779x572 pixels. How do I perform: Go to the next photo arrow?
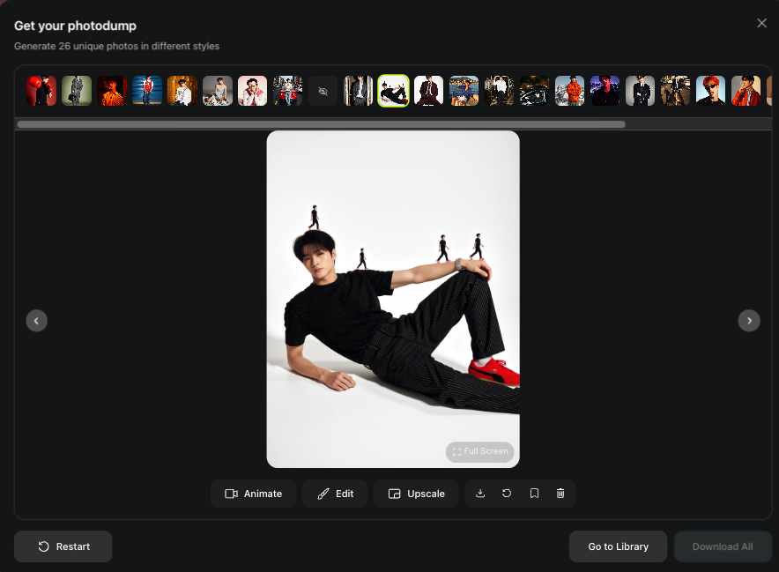pyautogui.click(x=749, y=321)
